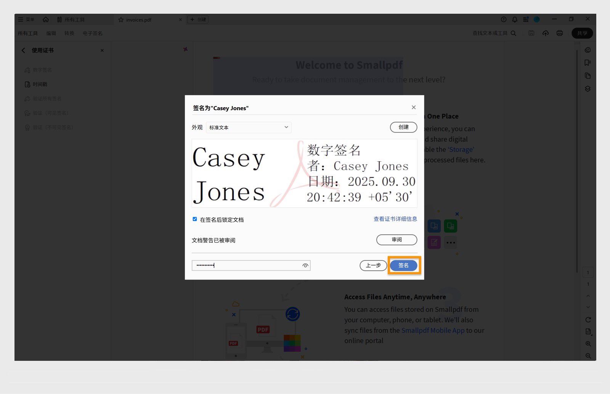
Task: Open 所有工具 in the toolbar menu
Action: point(28,33)
